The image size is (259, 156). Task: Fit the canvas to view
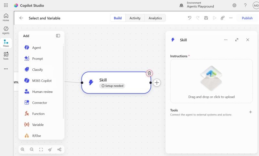point(41,150)
